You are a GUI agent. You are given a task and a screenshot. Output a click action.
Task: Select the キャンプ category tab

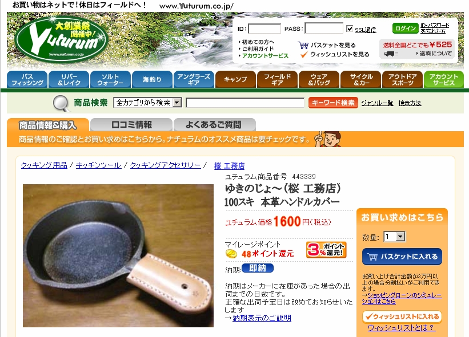(x=235, y=79)
